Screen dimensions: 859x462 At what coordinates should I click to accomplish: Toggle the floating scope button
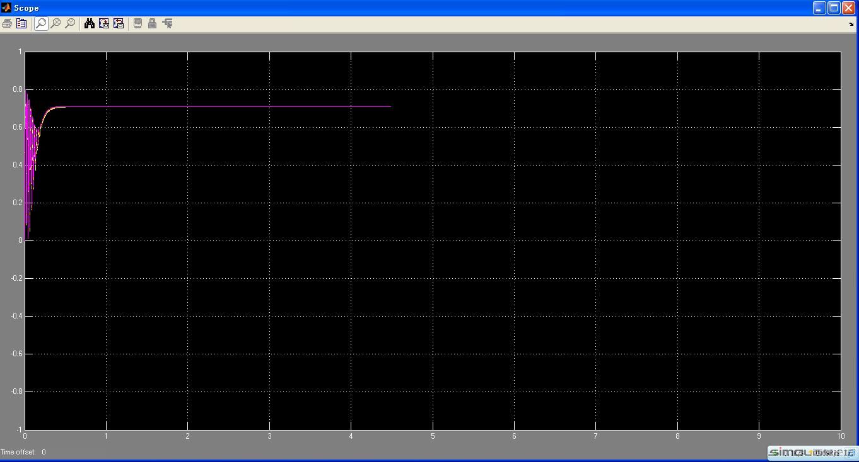137,23
